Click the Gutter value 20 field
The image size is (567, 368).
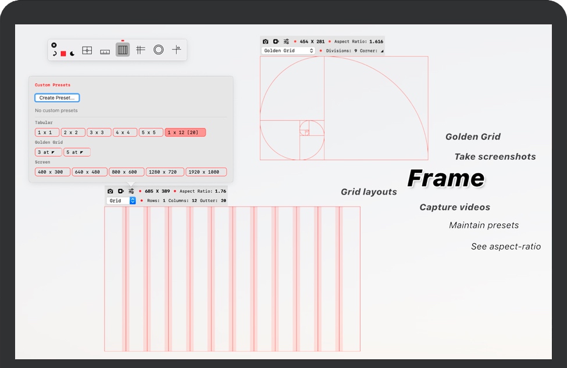coord(223,201)
